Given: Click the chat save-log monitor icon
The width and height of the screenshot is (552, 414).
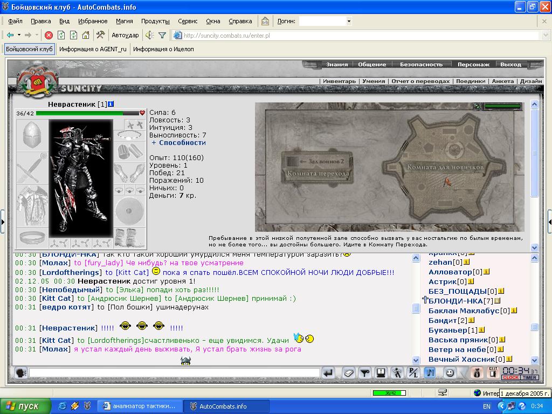Looking at the screenshot, I should [x=381, y=373].
